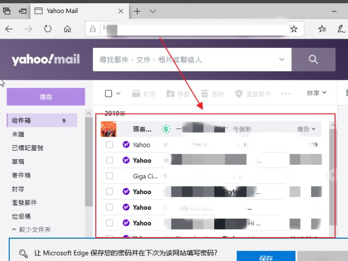The height and width of the screenshot is (261, 348).
Task: Add page to favorites with star icon
Action: [294, 29]
